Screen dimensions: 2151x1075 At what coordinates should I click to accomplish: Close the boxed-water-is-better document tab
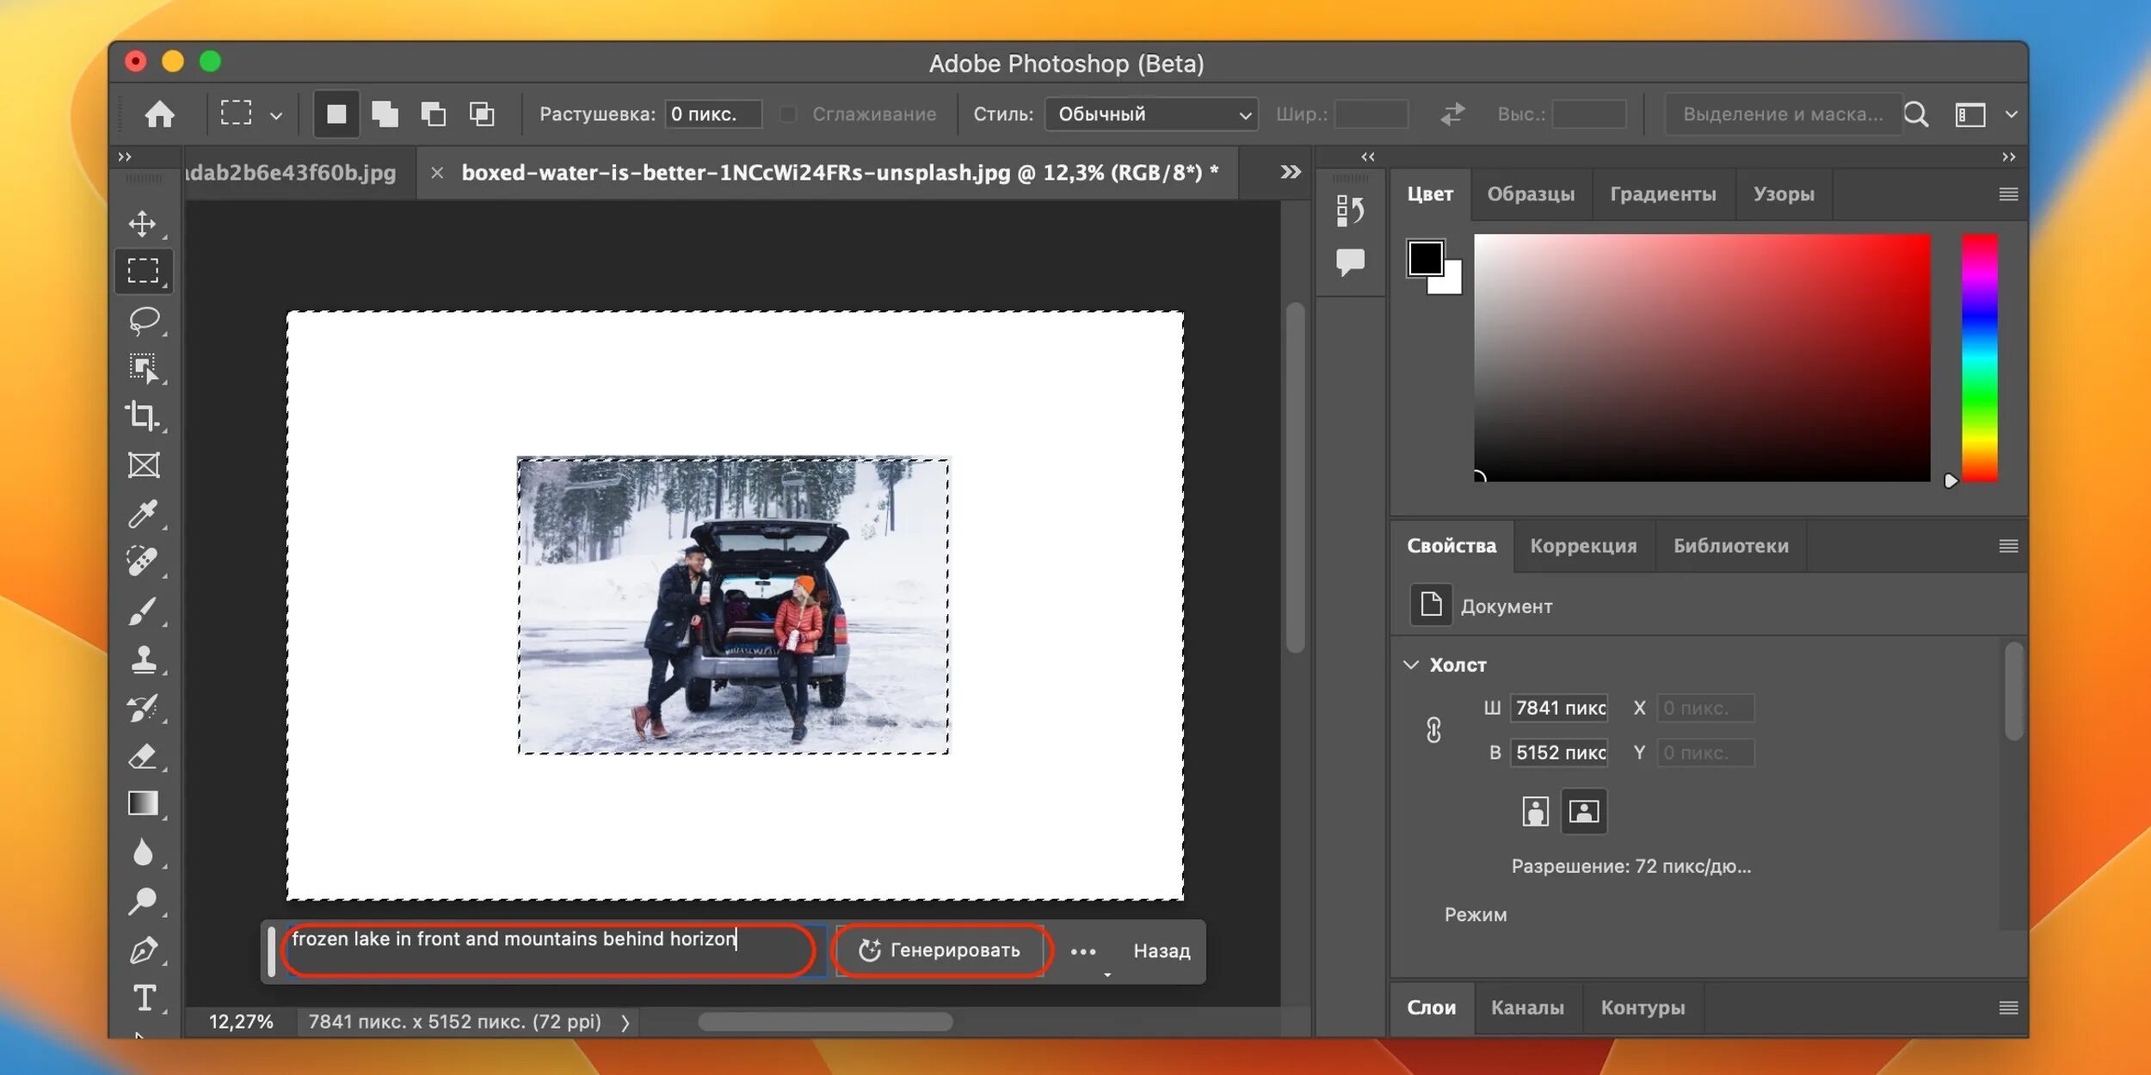coord(437,173)
